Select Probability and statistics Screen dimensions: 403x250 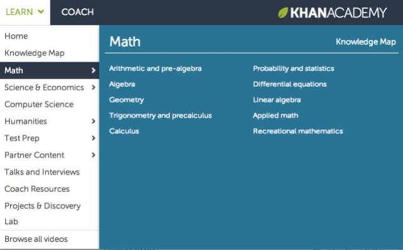coord(293,68)
